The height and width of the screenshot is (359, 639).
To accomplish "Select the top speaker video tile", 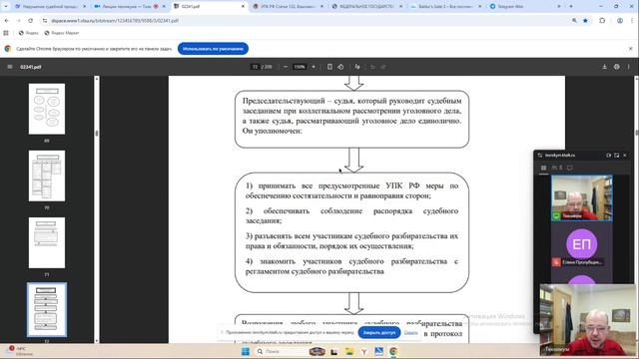I will coord(581,198).
